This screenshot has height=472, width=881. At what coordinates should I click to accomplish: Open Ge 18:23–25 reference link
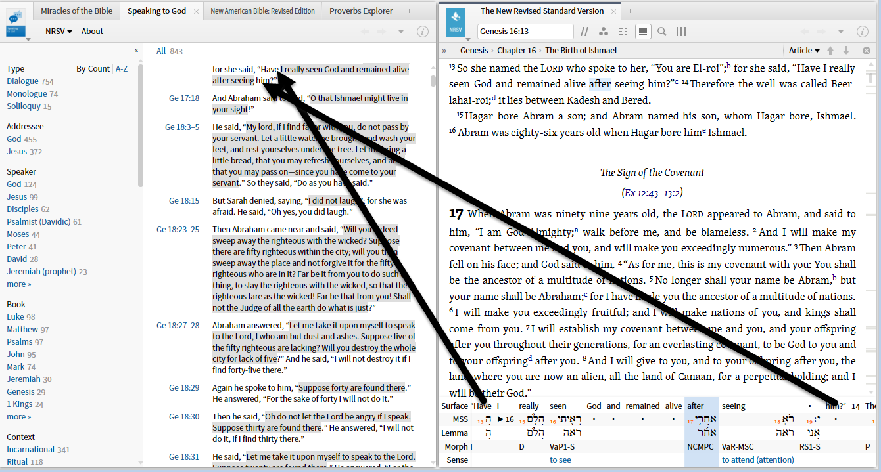tap(178, 230)
